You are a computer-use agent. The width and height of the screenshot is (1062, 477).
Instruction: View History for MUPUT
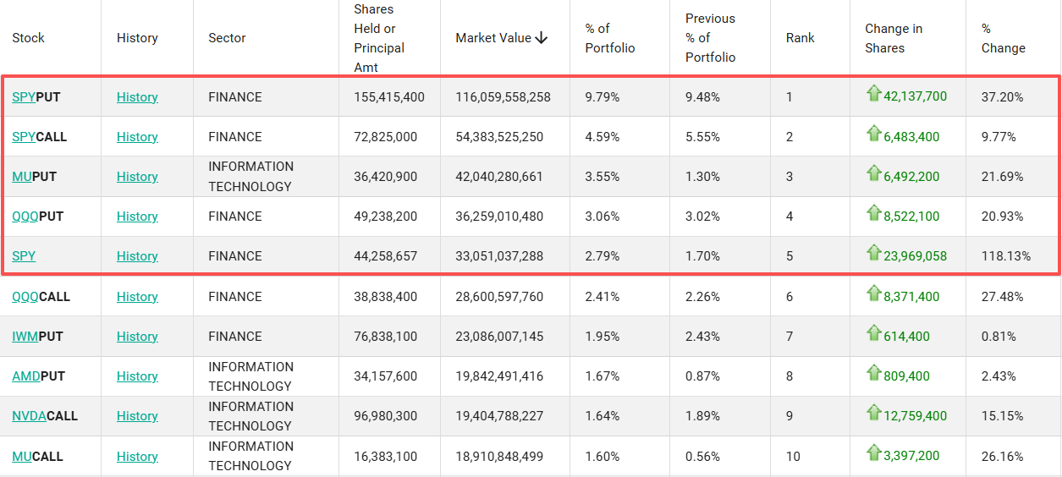(137, 177)
